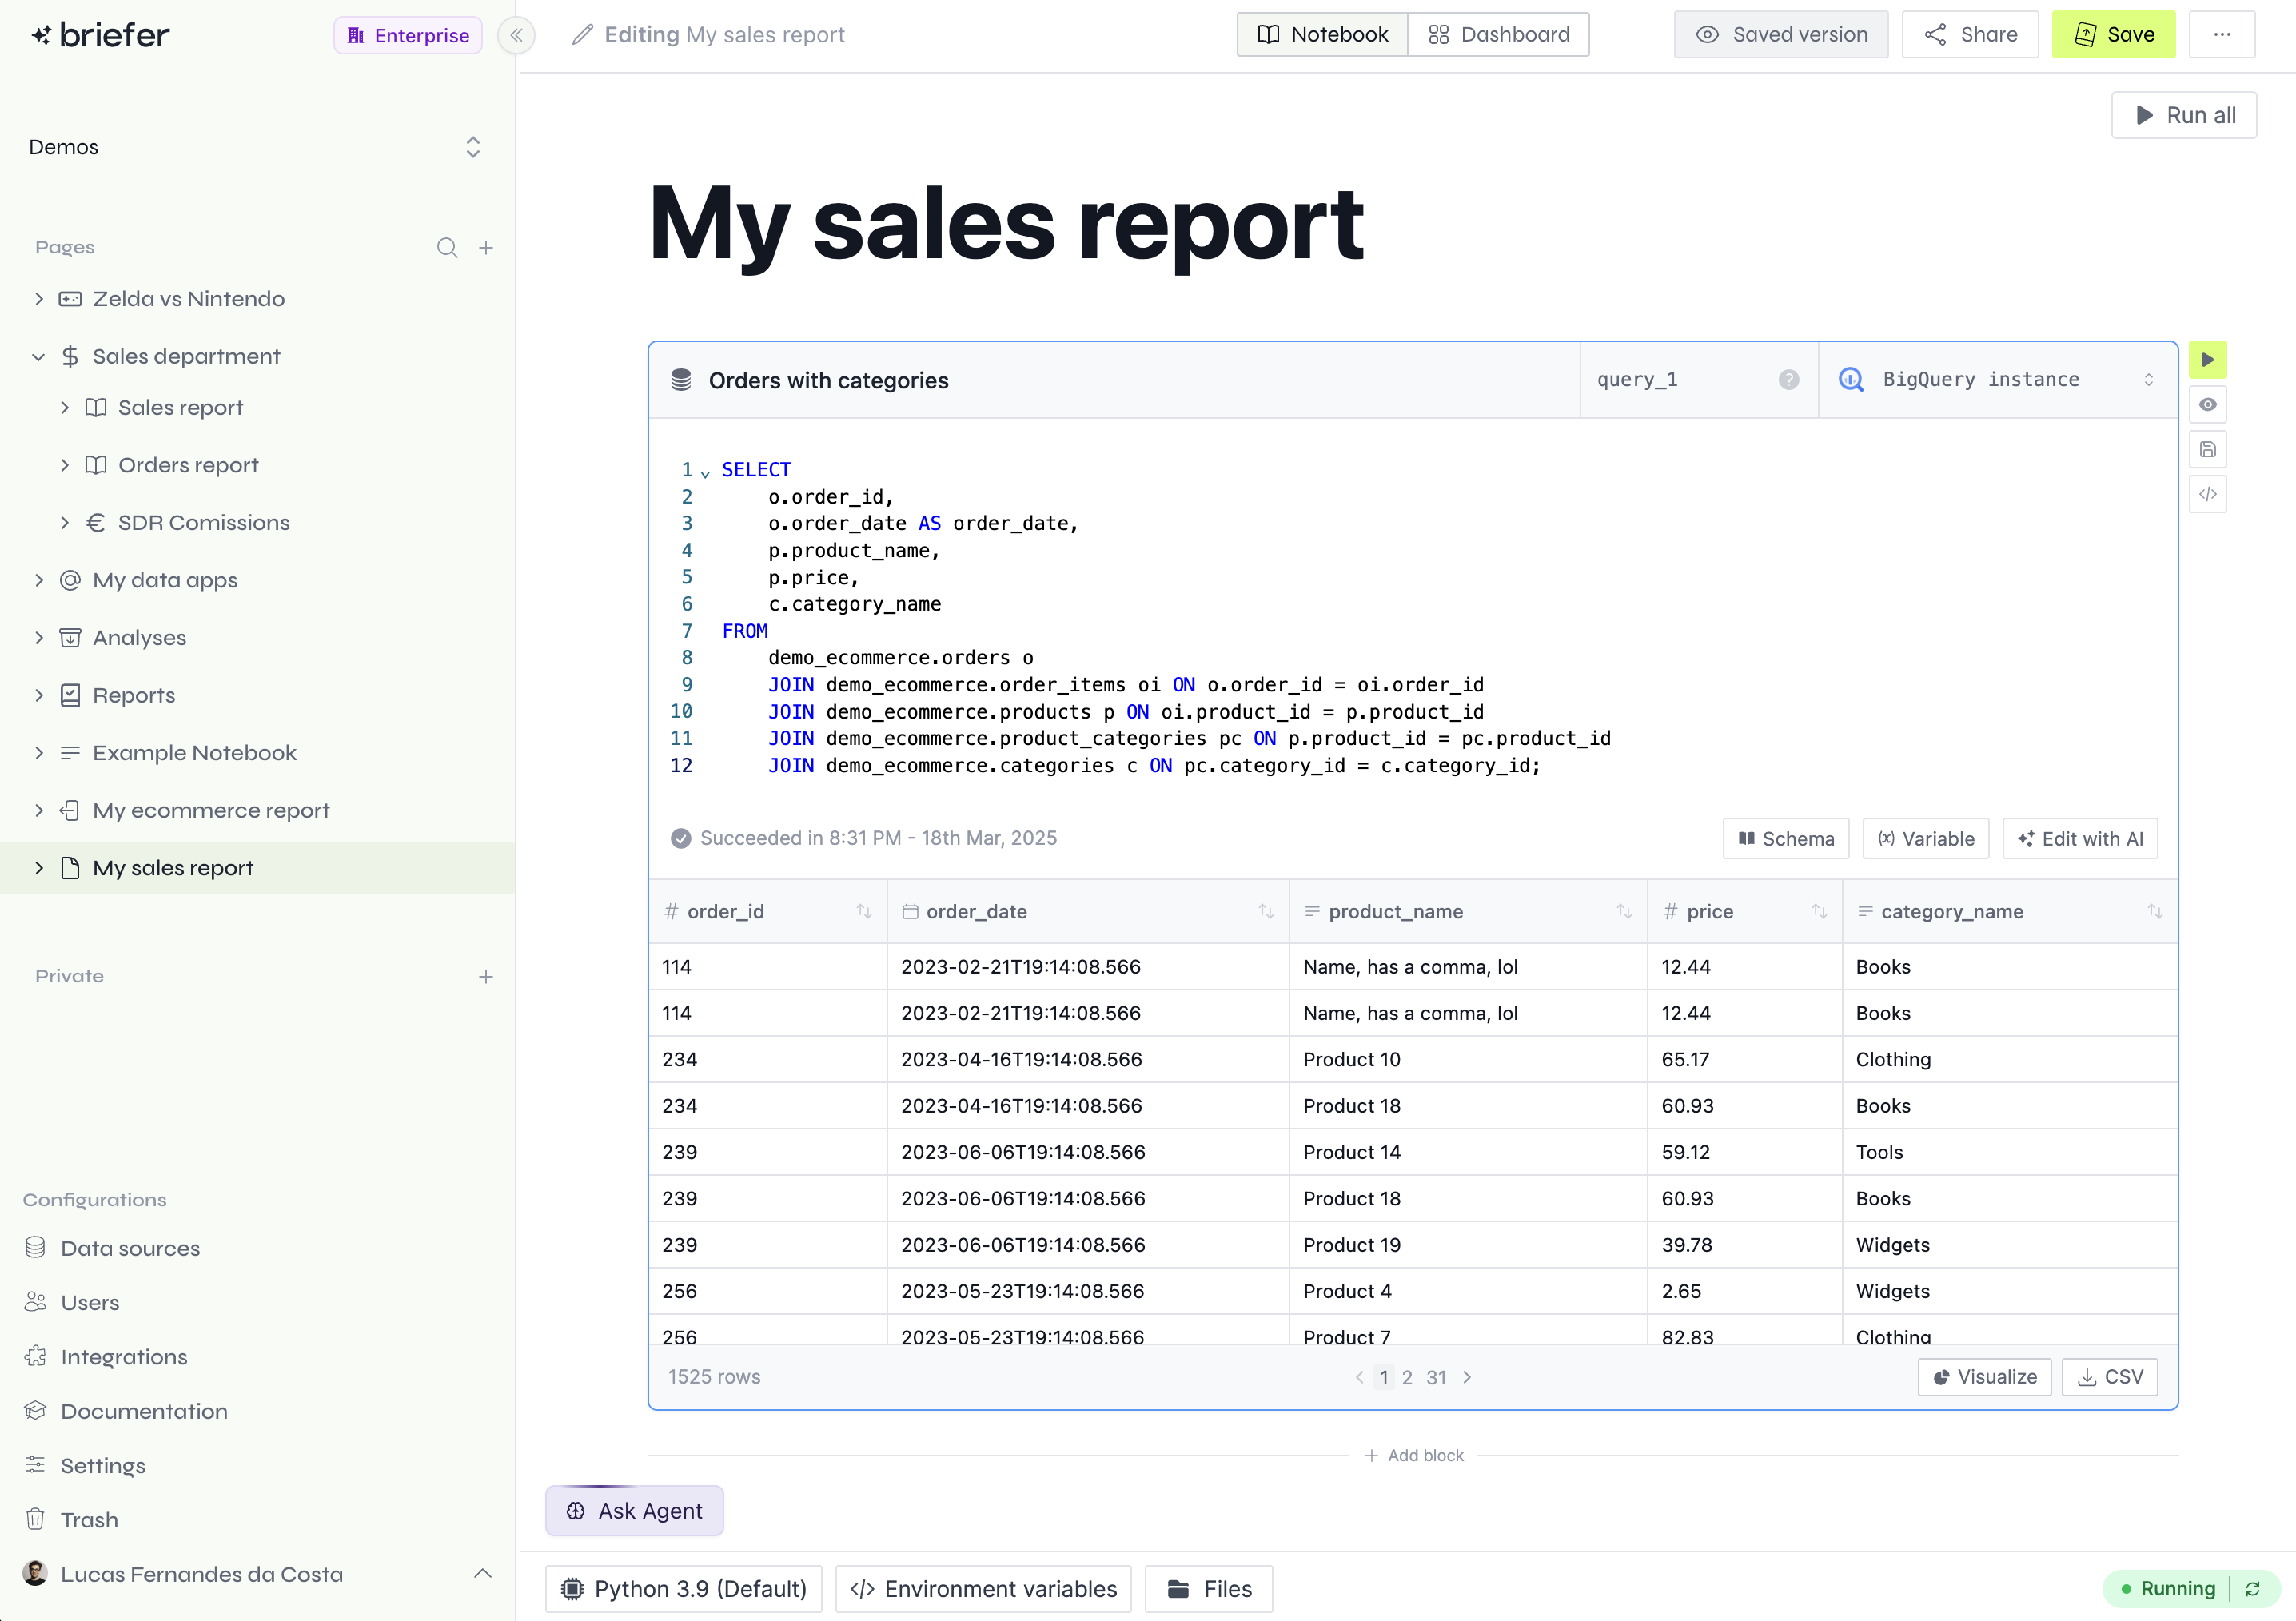The image size is (2296, 1621).
Task: Add a new page with plus icon
Action: click(x=486, y=248)
